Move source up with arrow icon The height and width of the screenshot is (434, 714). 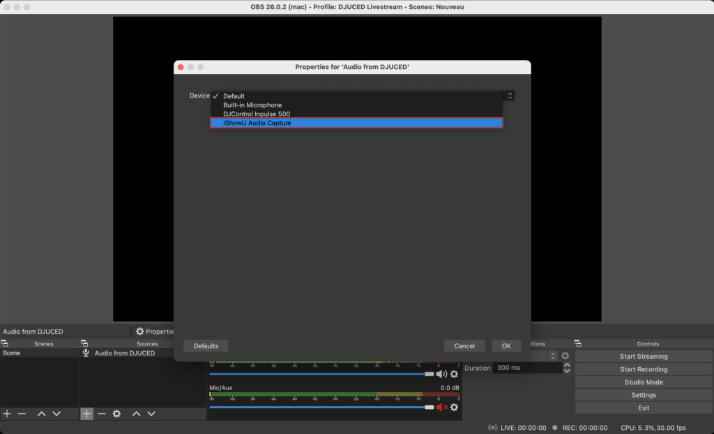click(136, 414)
